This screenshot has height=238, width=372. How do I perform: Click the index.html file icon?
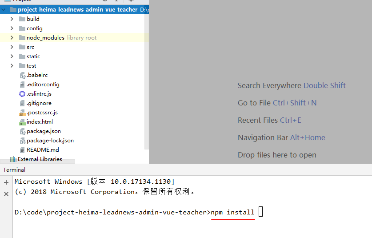[x=22, y=122]
